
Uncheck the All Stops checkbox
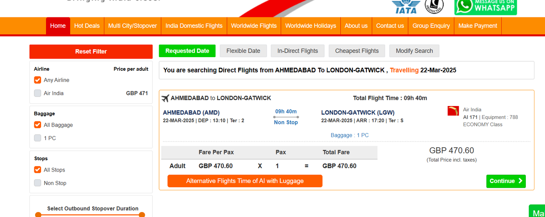tap(37, 170)
